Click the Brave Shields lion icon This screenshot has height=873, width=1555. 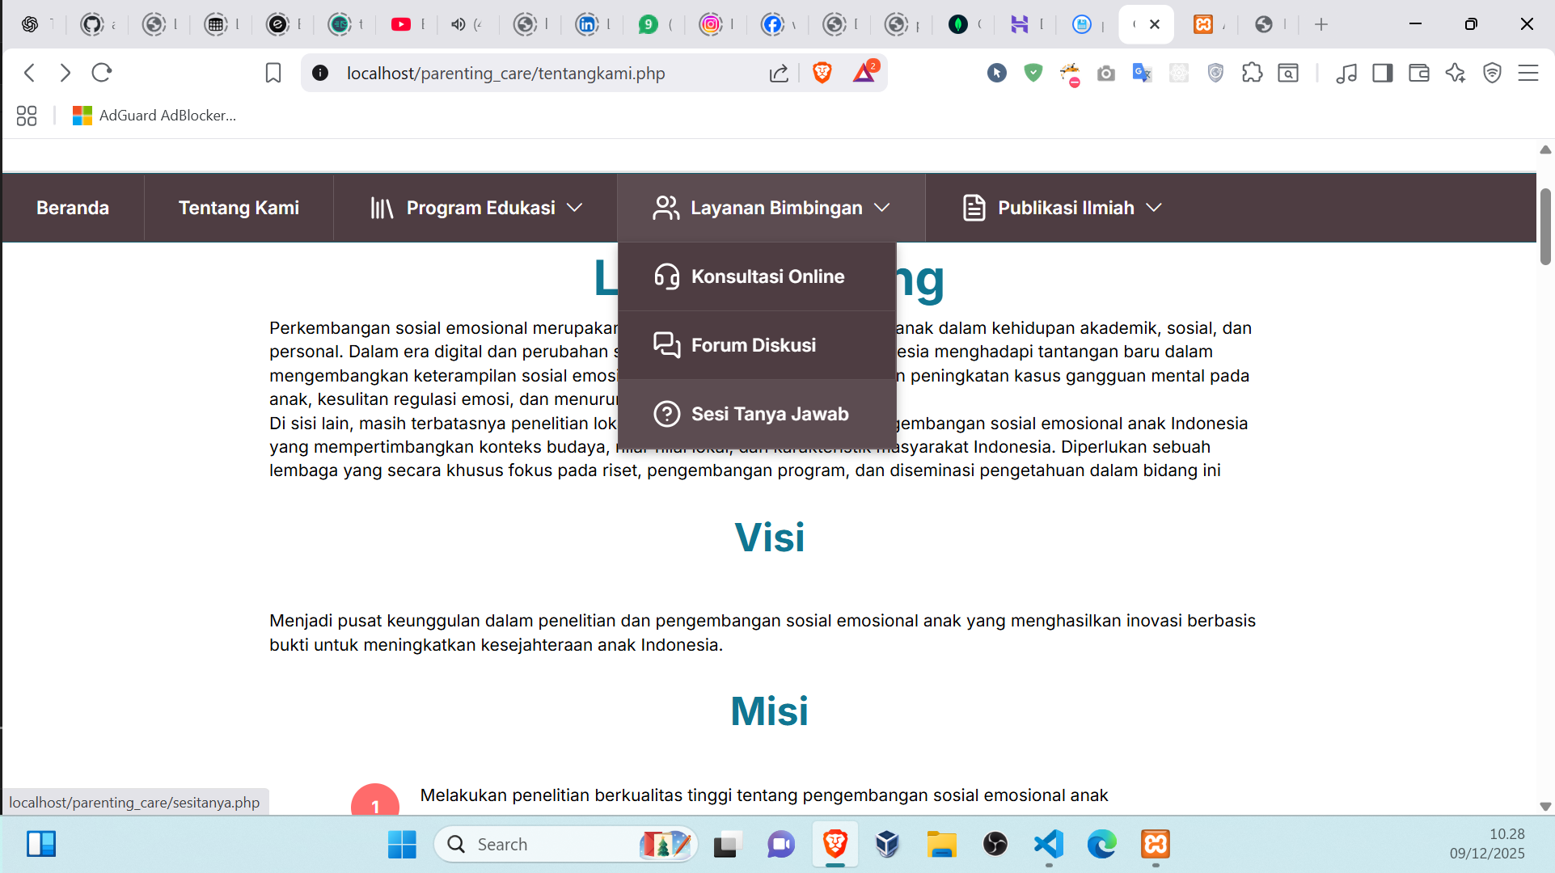[x=822, y=73]
